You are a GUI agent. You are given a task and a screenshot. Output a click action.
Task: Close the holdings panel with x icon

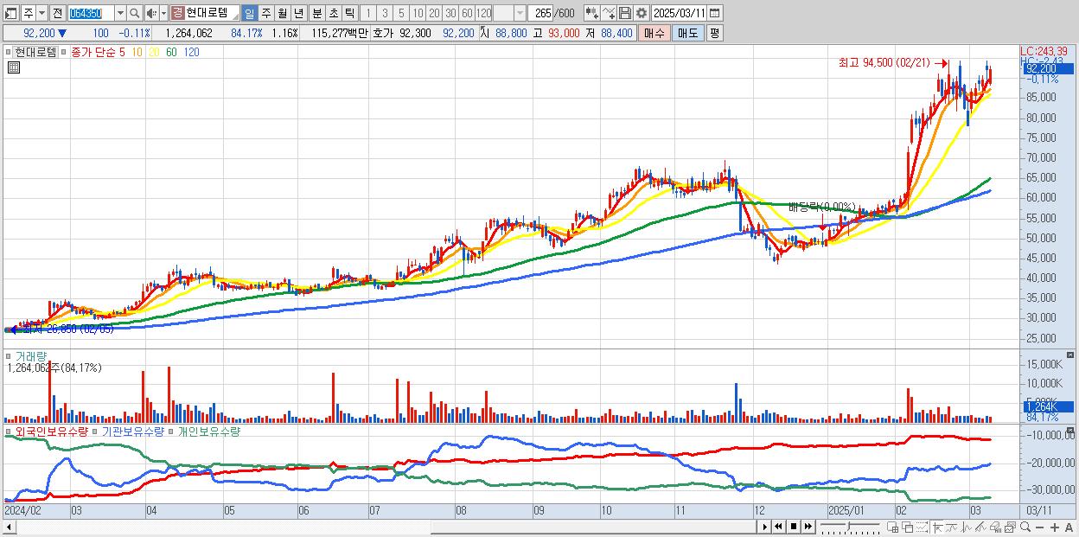pos(1071,430)
